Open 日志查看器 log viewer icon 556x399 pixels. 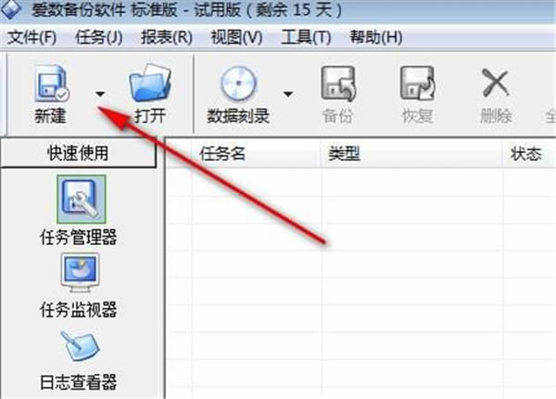tap(80, 346)
